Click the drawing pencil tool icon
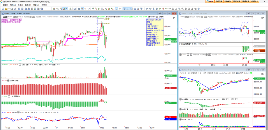Screen dimensions: 268x130 [64, 9]
